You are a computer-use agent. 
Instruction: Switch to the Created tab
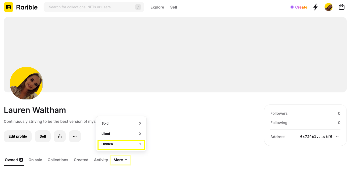click(x=81, y=160)
